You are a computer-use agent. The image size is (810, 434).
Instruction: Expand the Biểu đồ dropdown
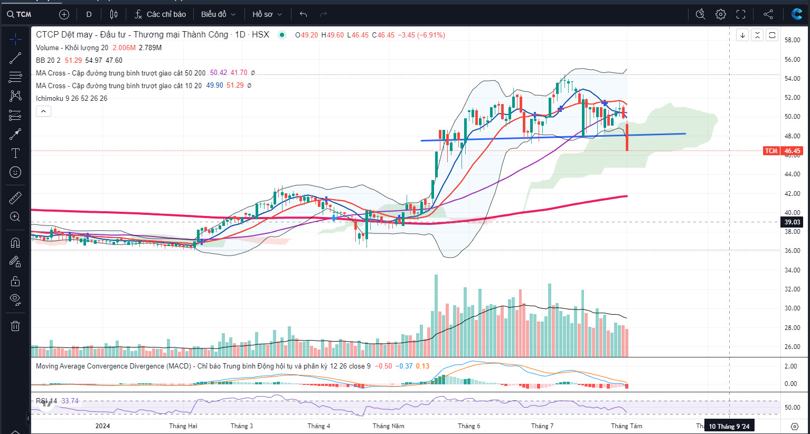(218, 14)
